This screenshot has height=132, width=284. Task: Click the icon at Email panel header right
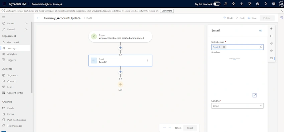click(x=261, y=31)
